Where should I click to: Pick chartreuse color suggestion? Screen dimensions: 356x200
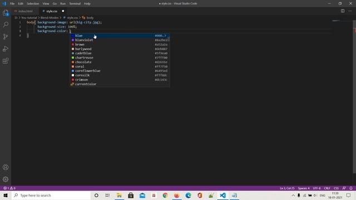120,58
